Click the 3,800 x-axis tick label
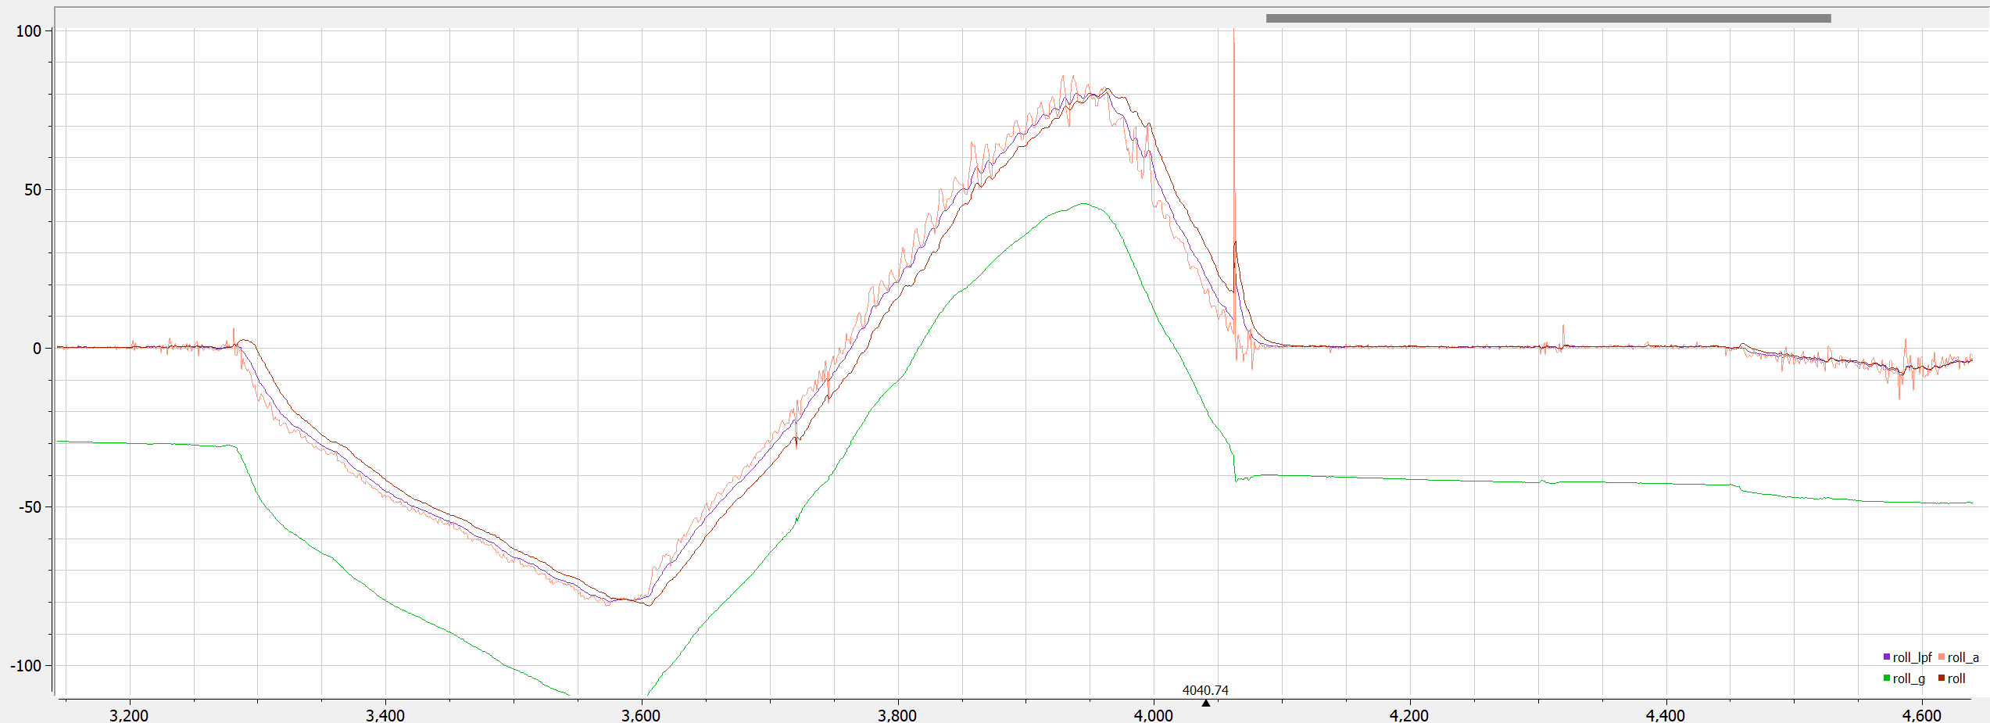The width and height of the screenshot is (1990, 723). pyautogui.click(x=897, y=715)
